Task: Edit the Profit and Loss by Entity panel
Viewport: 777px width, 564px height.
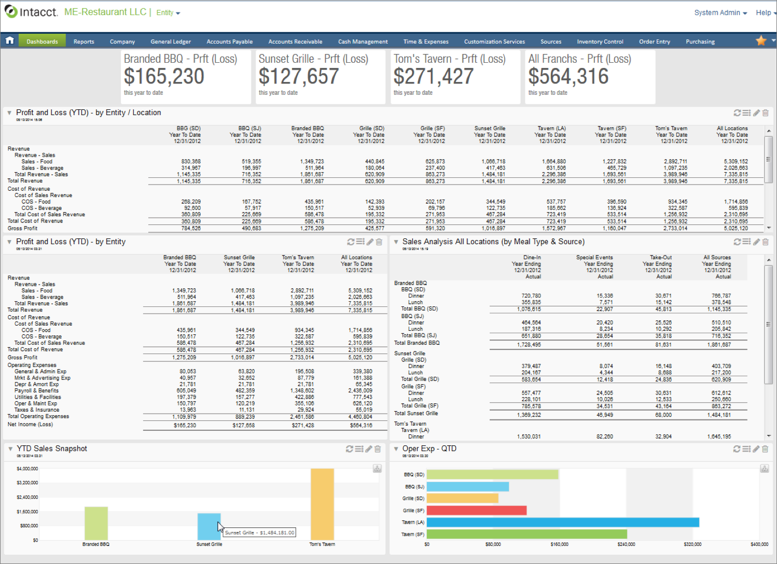Action: coord(370,242)
